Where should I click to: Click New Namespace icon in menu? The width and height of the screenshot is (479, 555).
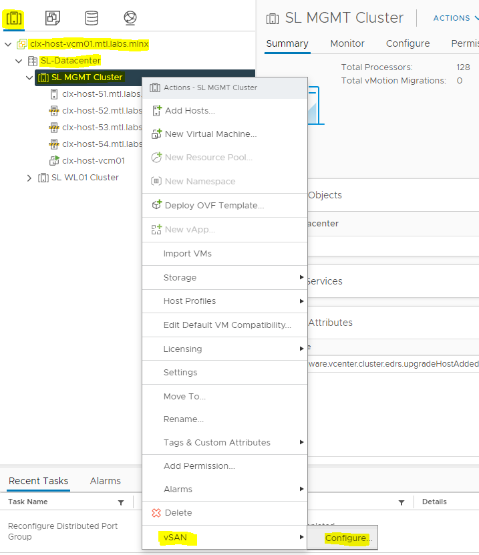(156, 181)
